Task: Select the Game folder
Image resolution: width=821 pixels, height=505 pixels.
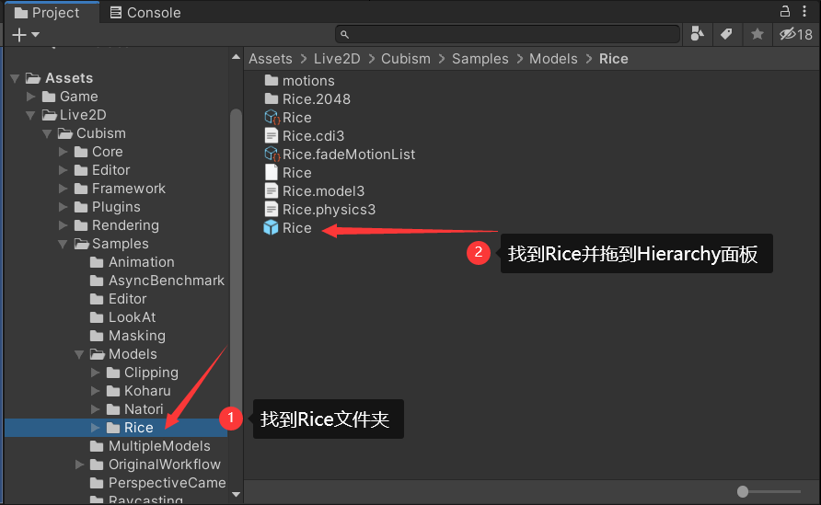Action: pyautogui.click(x=70, y=97)
